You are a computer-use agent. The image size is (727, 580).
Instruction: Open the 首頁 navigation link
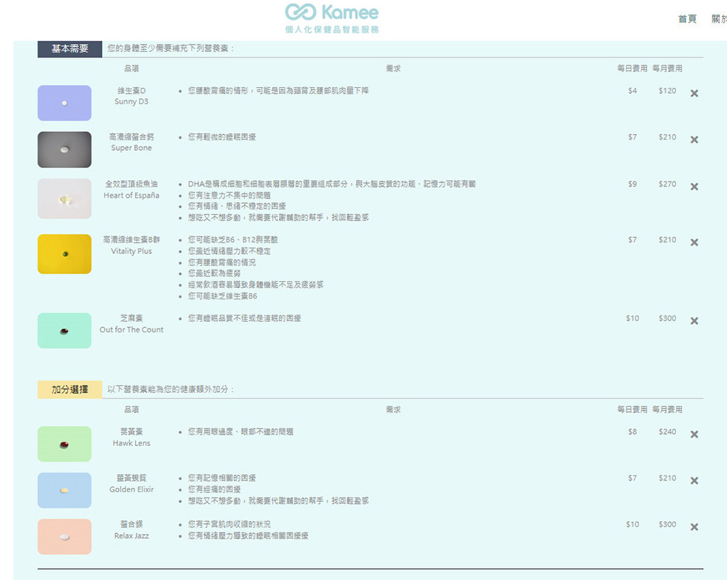pos(687,19)
